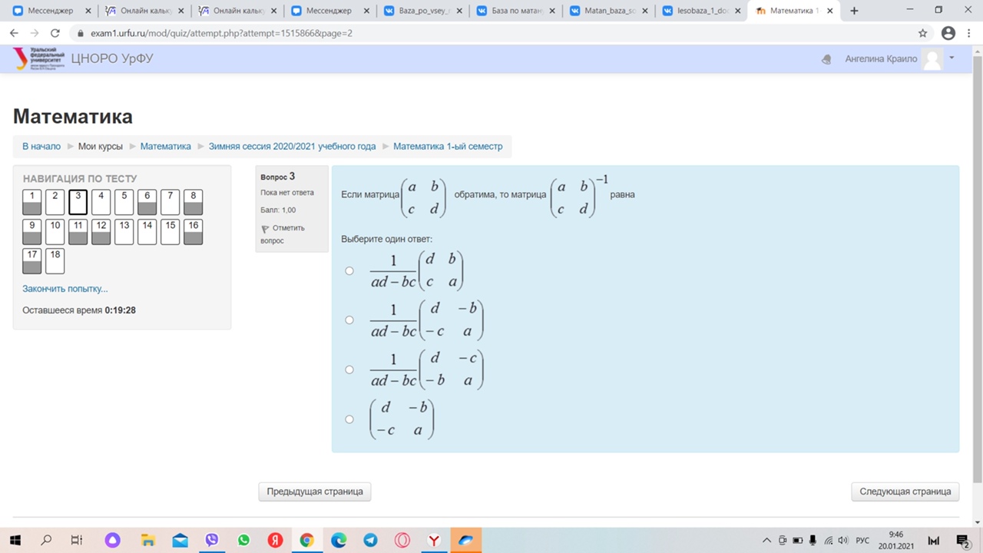Click the browser address bar
This screenshot has width=983, height=553.
coord(491,33)
